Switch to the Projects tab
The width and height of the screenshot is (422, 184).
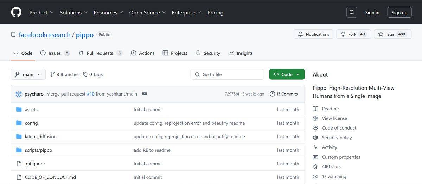tap(175, 53)
